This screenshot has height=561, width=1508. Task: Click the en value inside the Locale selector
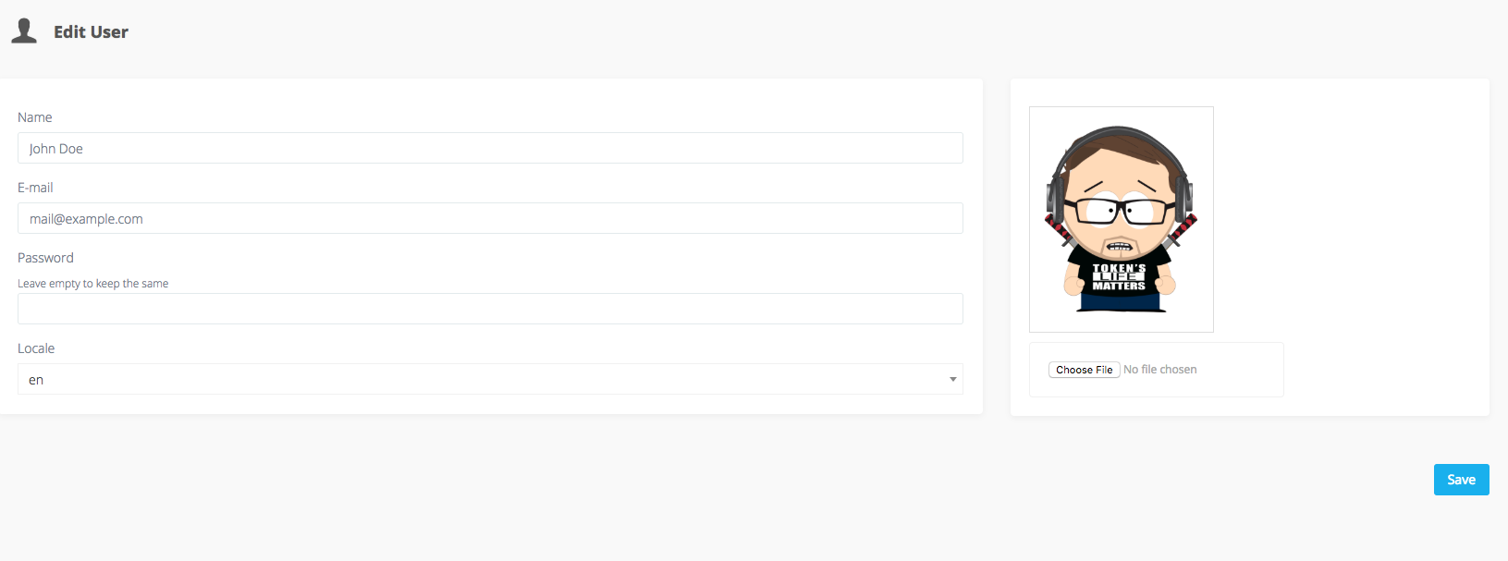(36, 379)
